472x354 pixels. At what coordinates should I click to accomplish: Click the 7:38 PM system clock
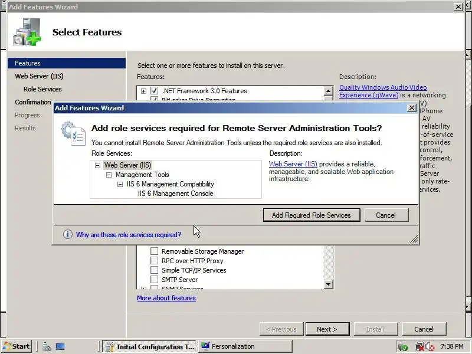tap(452, 346)
